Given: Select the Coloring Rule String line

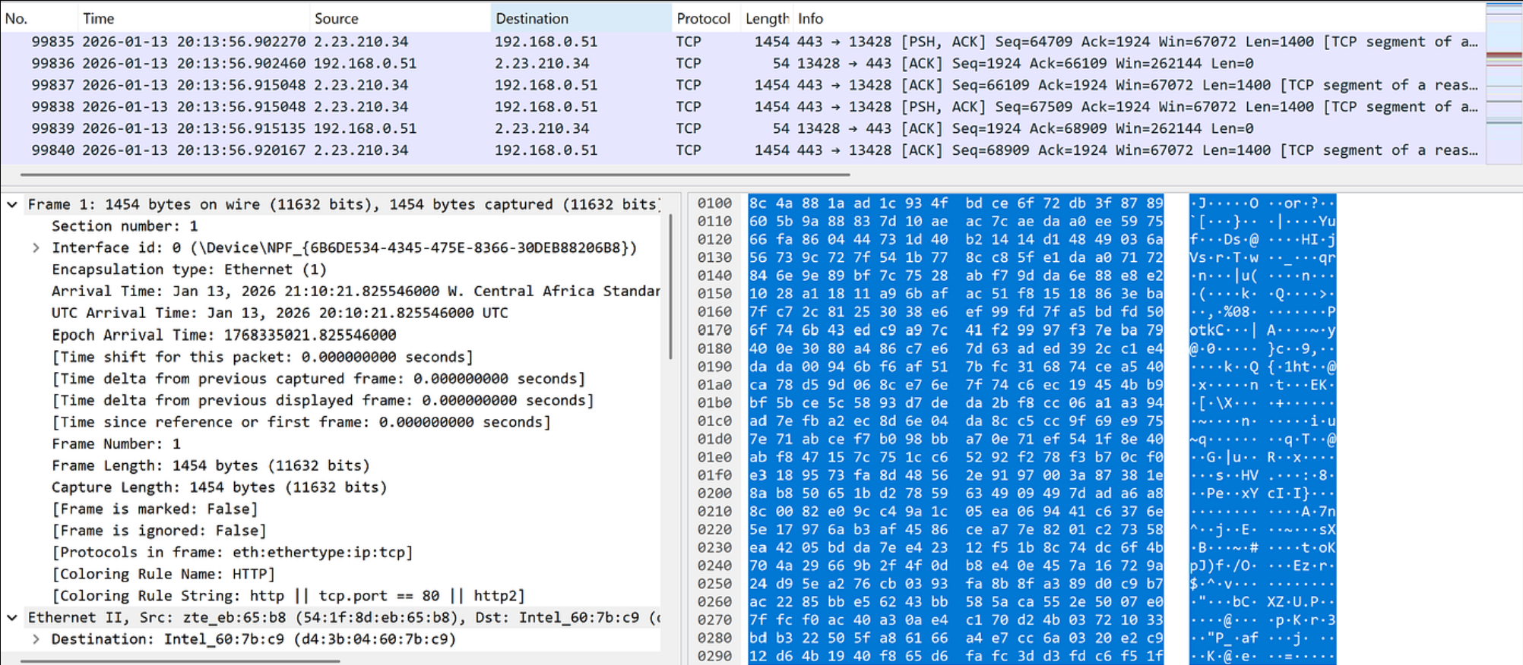Looking at the screenshot, I should point(288,596).
